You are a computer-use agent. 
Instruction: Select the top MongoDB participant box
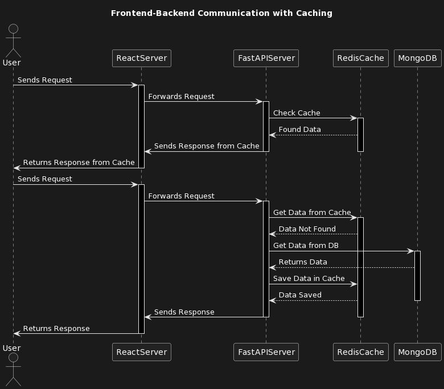[x=417, y=58]
